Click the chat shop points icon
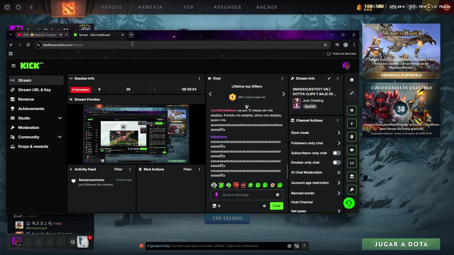The height and width of the screenshot is (255, 454). point(214,206)
